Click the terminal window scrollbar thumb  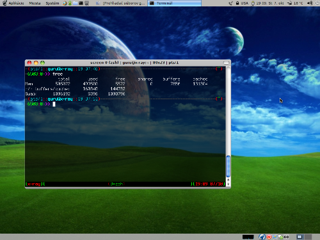(x=228, y=166)
